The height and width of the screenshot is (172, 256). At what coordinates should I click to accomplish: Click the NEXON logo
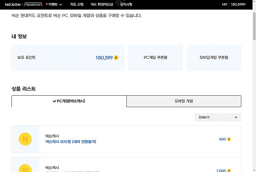pyautogui.click(x=13, y=4)
